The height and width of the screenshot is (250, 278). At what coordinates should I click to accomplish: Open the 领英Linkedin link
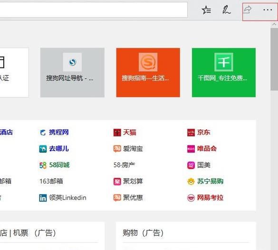(x=68, y=198)
